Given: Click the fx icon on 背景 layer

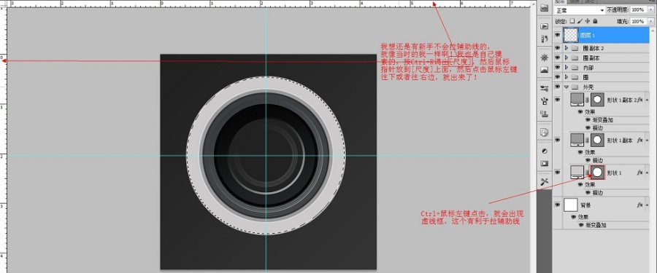Looking at the screenshot, I should pyautogui.click(x=639, y=205).
